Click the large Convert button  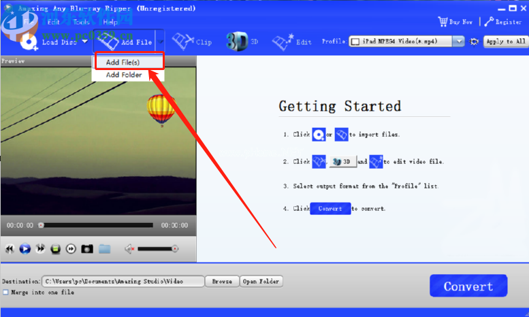(468, 286)
